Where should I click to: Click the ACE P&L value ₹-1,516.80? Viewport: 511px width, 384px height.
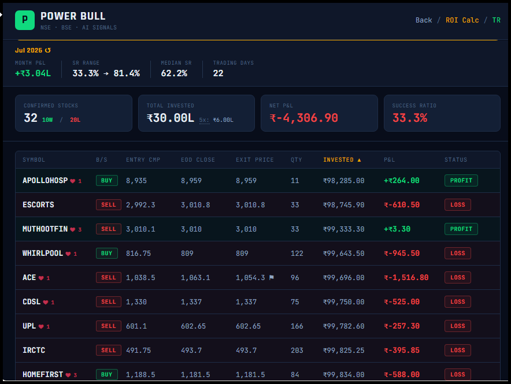[x=406, y=278]
